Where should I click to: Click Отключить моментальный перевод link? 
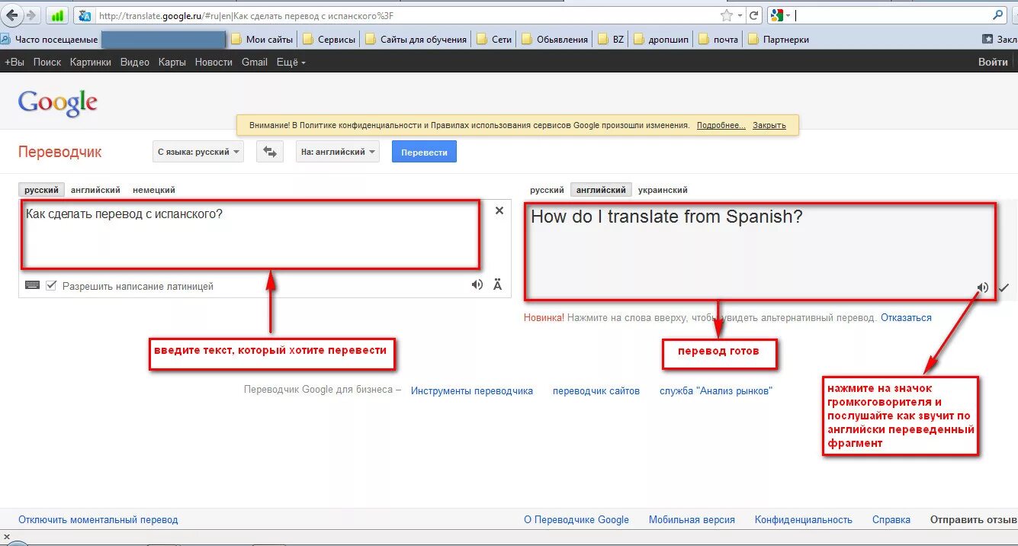pyautogui.click(x=98, y=519)
